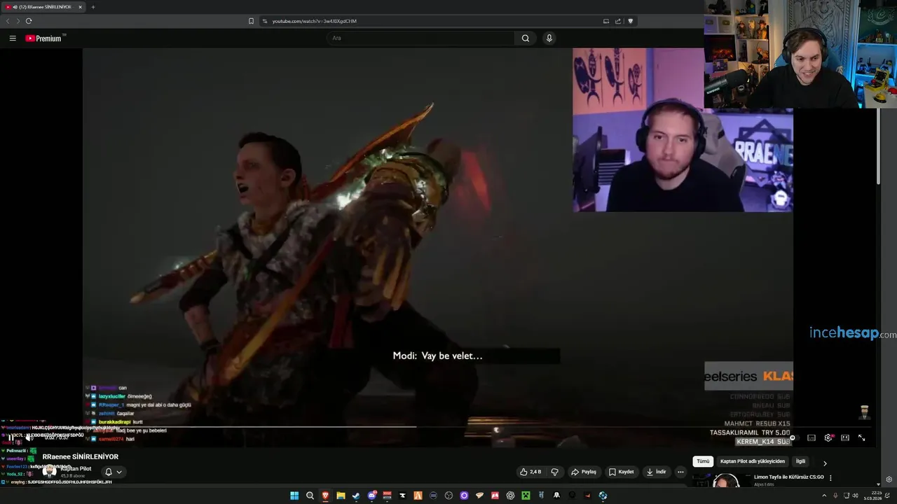This screenshot has width=897, height=504.
Task: Seek on the video progress bar
Action: (438, 426)
